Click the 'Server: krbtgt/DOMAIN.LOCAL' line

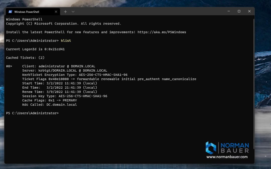(x=65, y=71)
